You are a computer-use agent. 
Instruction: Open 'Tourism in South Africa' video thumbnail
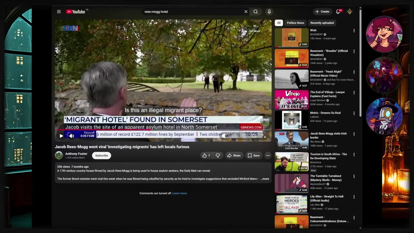point(292,161)
